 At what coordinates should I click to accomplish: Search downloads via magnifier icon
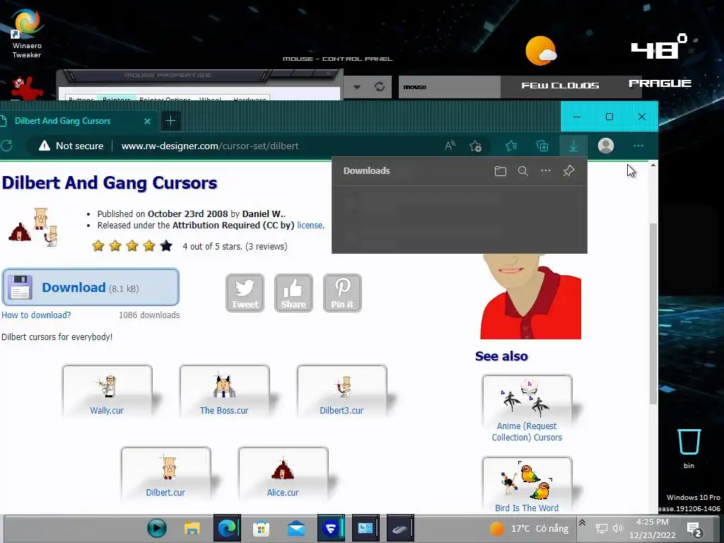pos(522,171)
